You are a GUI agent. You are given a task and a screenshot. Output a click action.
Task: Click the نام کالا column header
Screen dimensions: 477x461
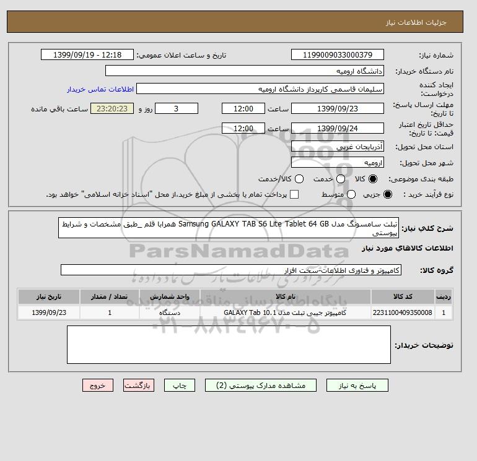[286, 296]
